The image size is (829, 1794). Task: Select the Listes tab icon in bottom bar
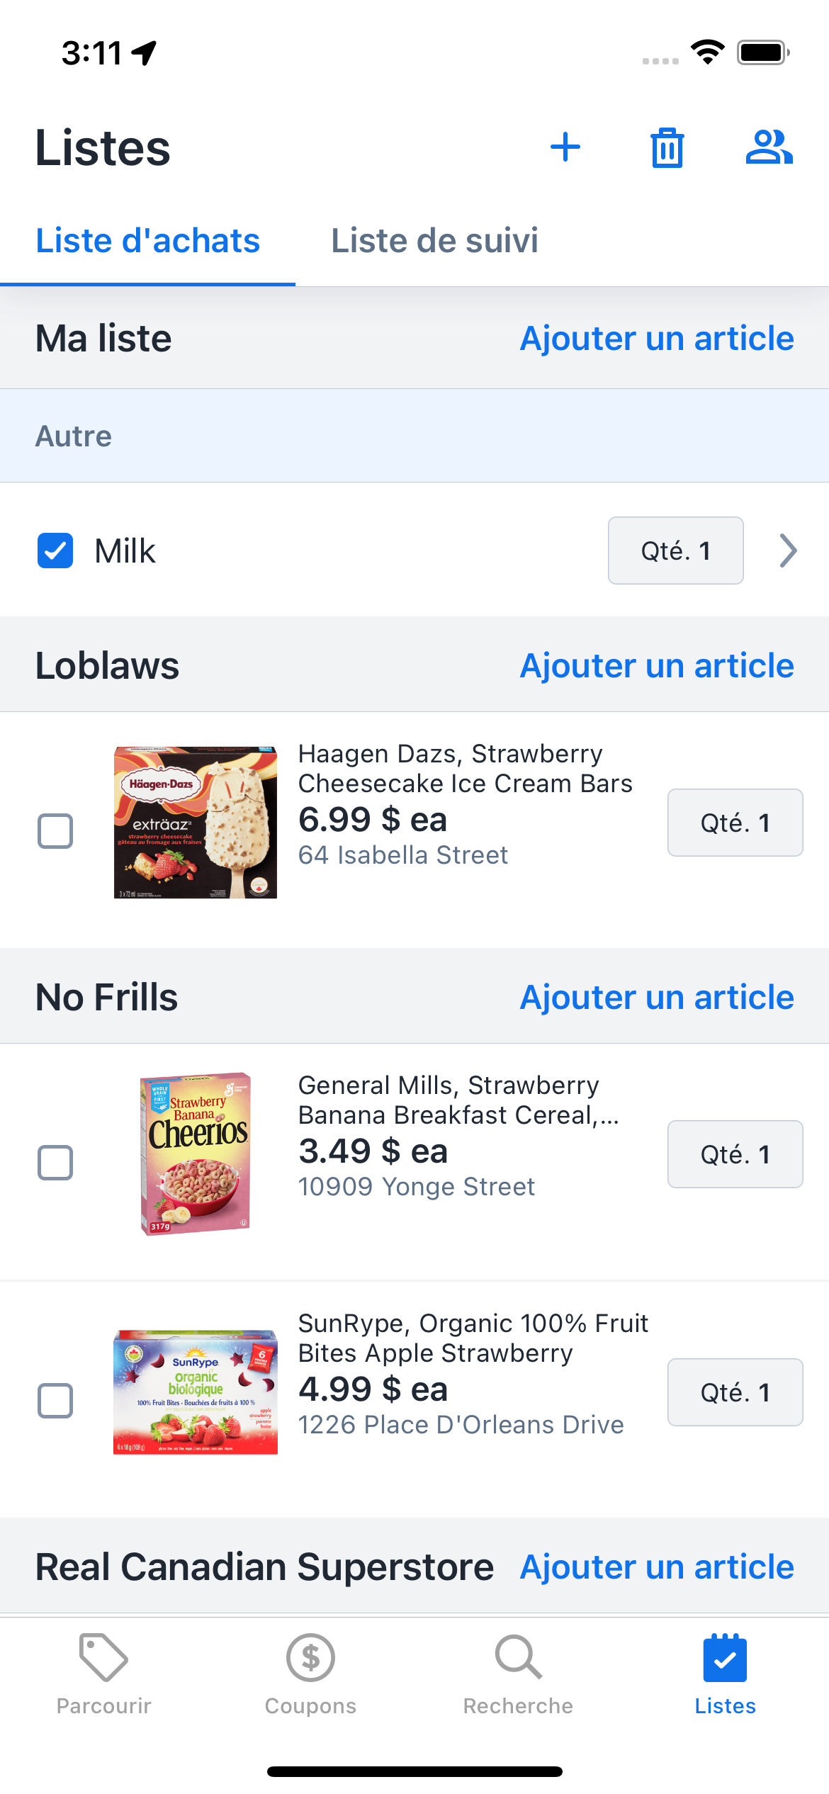point(725,1657)
